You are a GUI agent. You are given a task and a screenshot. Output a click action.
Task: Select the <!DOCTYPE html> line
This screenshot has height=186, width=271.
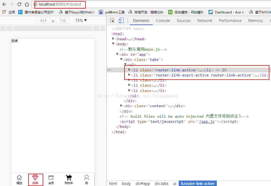tap(128, 29)
